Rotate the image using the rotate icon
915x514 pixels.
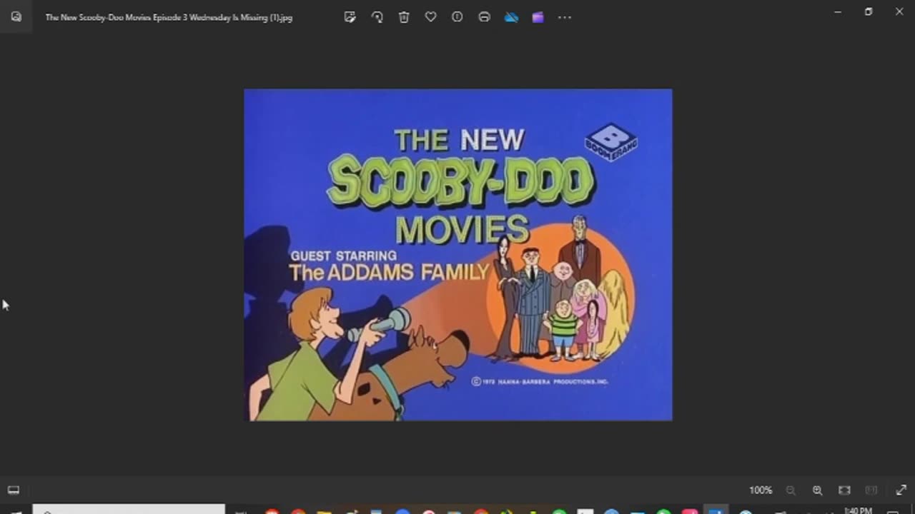click(377, 17)
